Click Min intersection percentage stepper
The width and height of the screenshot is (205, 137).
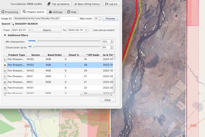click(x=112, y=42)
